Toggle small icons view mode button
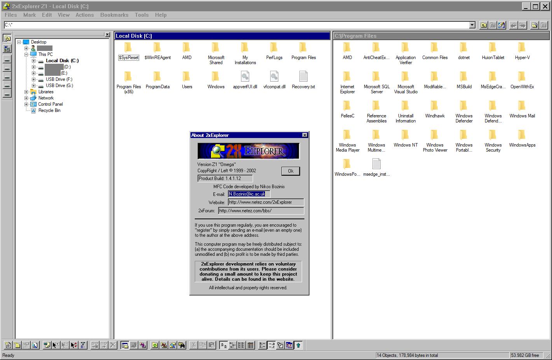552x360 pixels. click(232, 345)
